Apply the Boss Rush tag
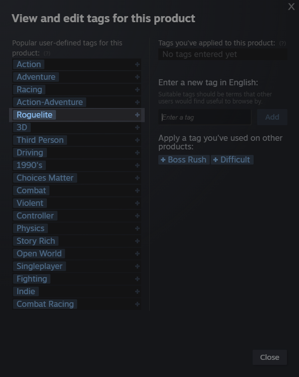The image size is (299, 377). pos(184,159)
